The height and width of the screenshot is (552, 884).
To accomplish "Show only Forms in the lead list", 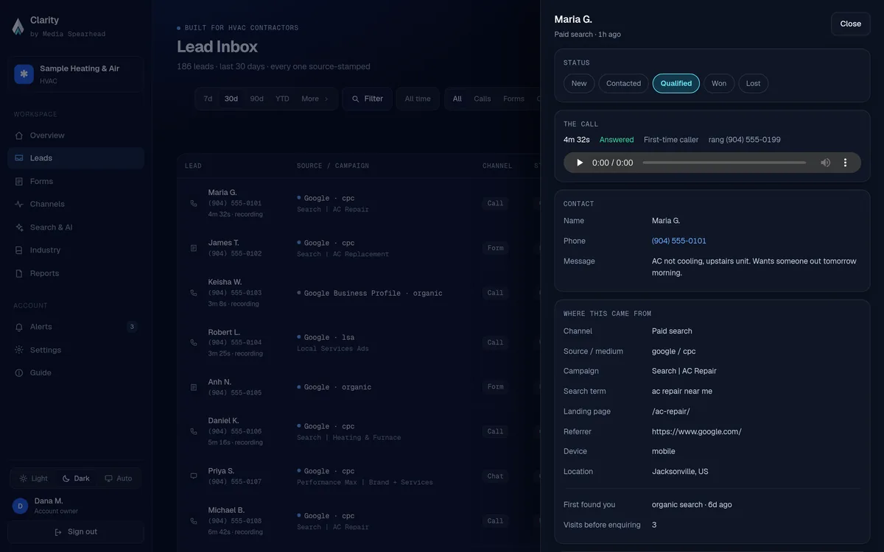I will [513, 99].
